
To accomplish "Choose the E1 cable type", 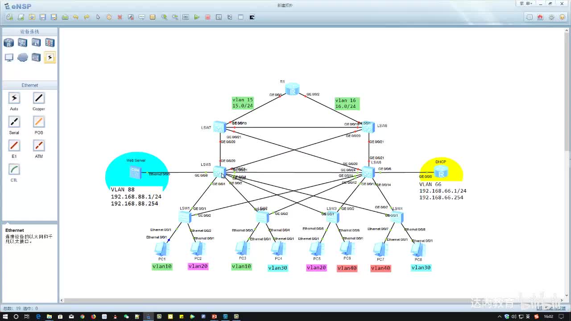I will 14,145.
